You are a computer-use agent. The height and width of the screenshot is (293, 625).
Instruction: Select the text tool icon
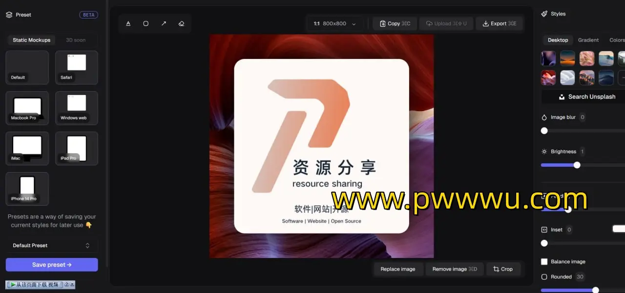pos(128,23)
